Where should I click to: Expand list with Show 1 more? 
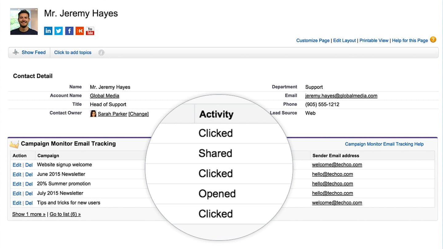coord(29,214)
